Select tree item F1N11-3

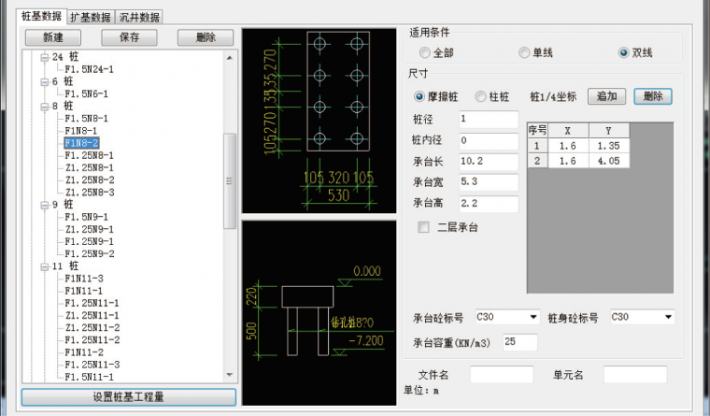pyautogui.click(x=84, y=279)
